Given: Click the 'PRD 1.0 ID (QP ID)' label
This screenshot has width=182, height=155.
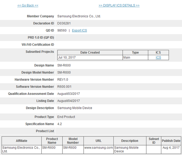Looking at the screenshot, I should pyautogui.click(x=41, y=38).
